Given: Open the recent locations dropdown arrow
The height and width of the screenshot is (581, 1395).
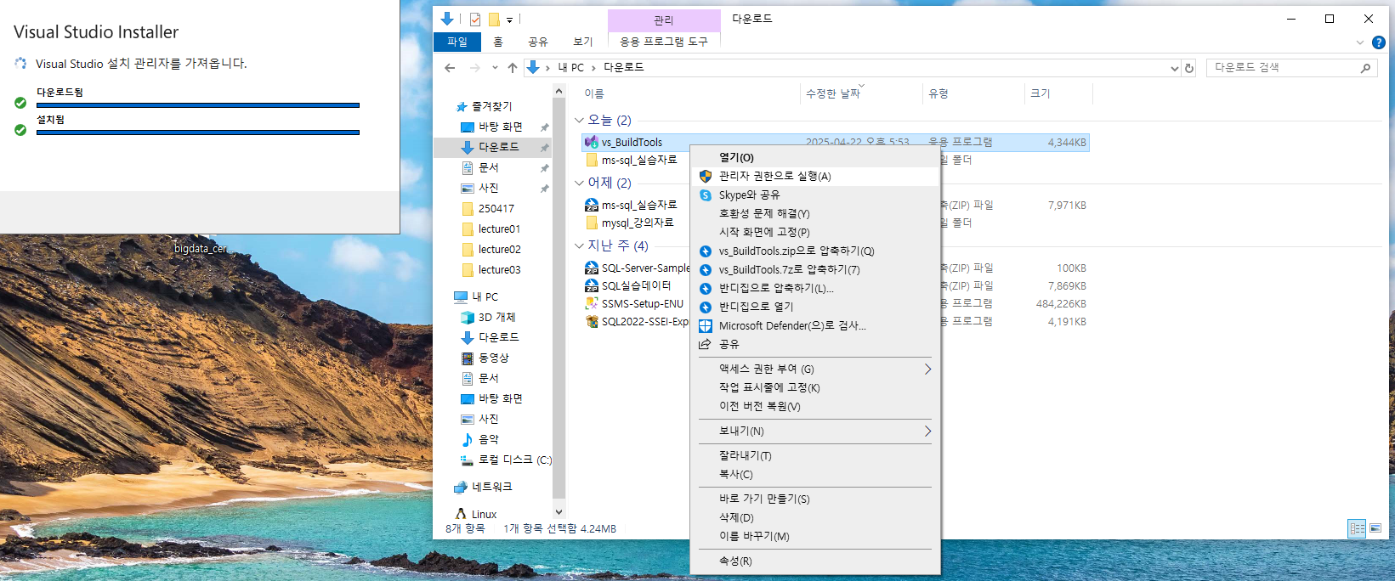Looking at the screenshot, I should [x=495, y=68].
